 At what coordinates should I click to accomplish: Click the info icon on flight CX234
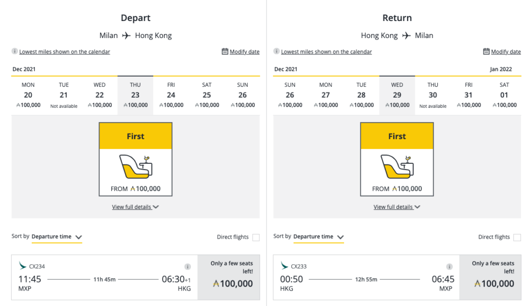click(x=188, y=266)
